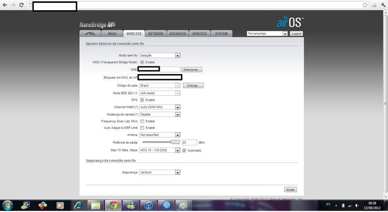
Task: Open the Windows Start menu
Action: [7, 205]
